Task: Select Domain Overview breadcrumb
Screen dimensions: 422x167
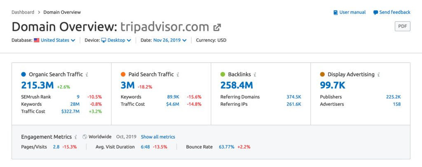Action: point(62,12)
